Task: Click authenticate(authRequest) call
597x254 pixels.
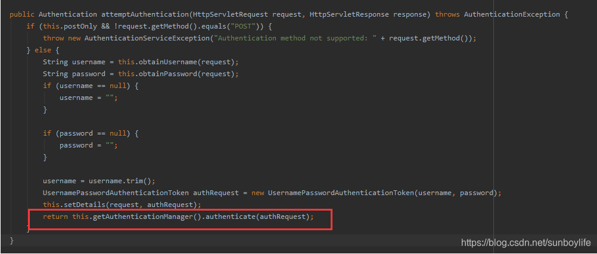Action: 258,217
